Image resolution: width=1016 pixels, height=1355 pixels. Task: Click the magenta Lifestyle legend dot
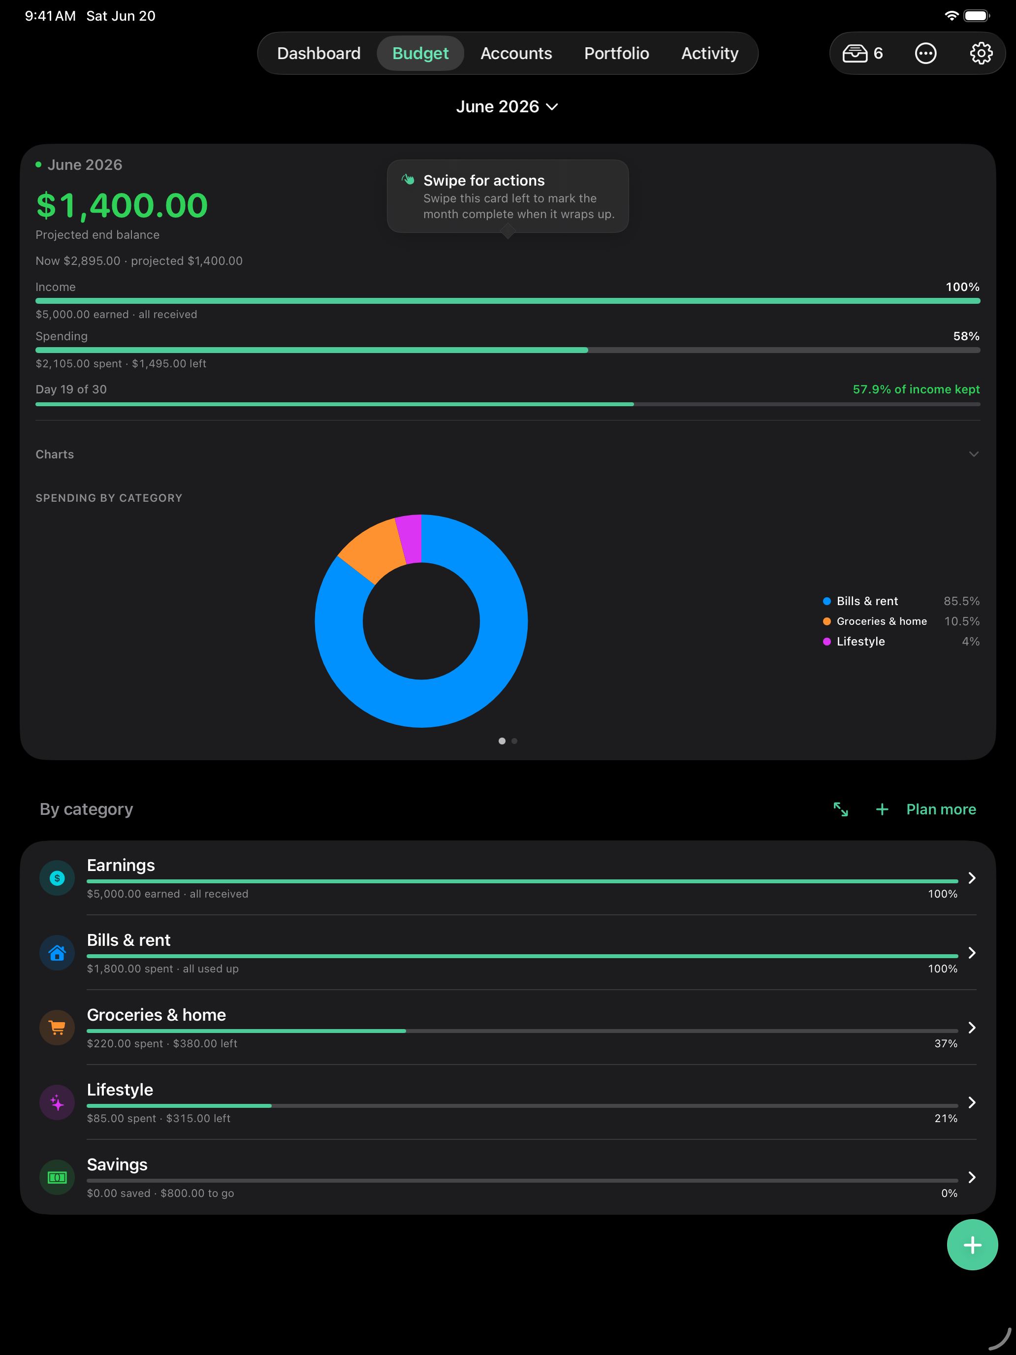[x=827, y=642]
